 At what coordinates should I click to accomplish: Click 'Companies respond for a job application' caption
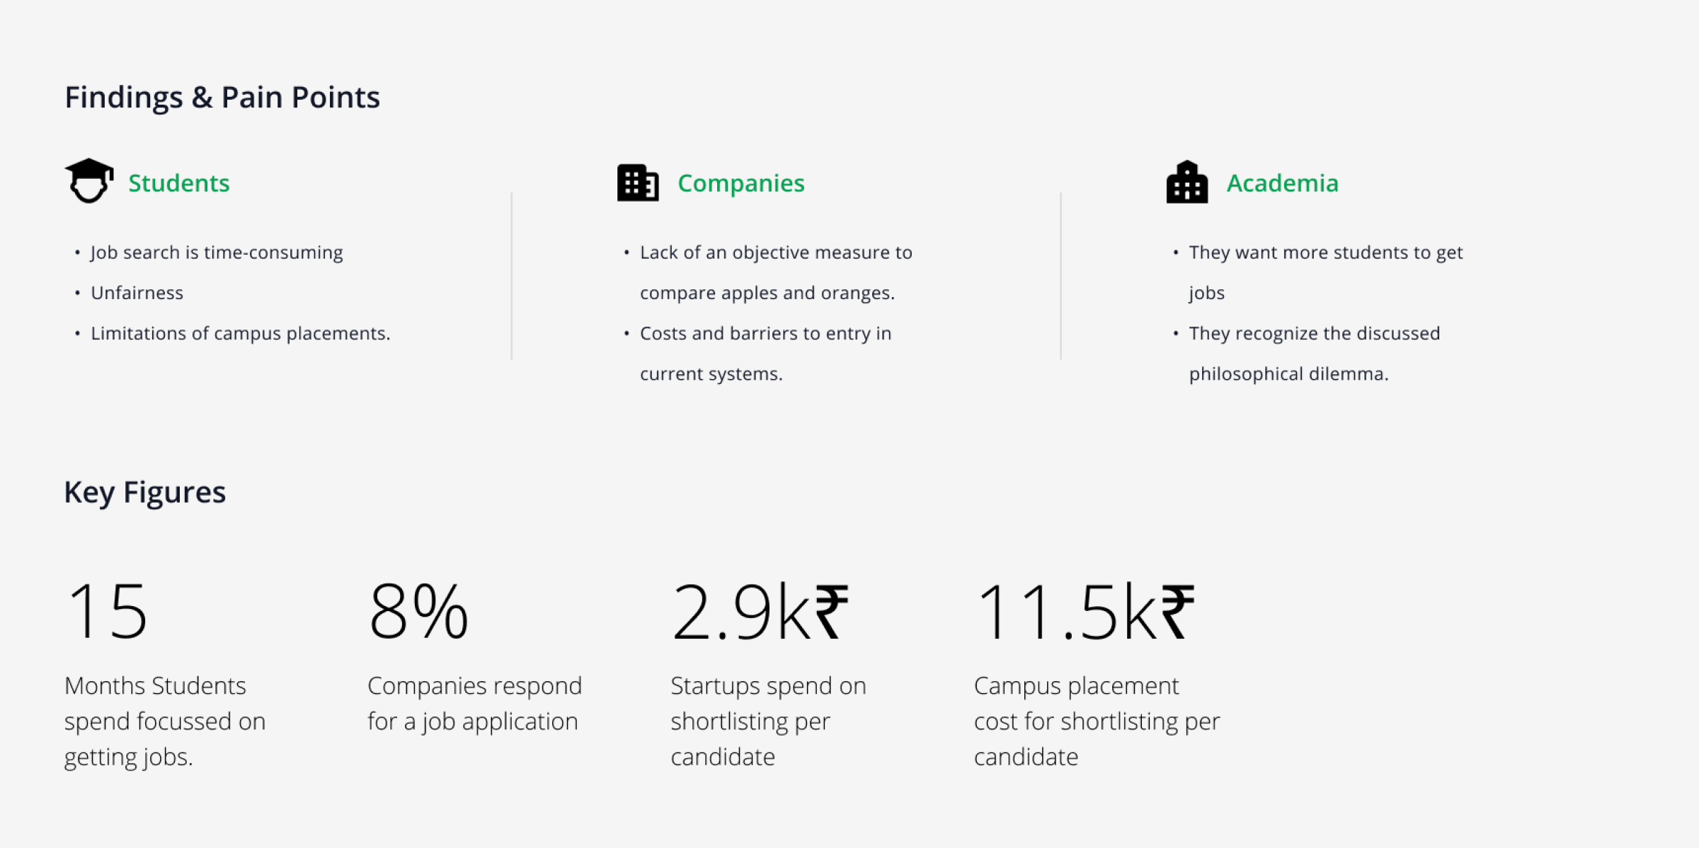pos(474,704)
